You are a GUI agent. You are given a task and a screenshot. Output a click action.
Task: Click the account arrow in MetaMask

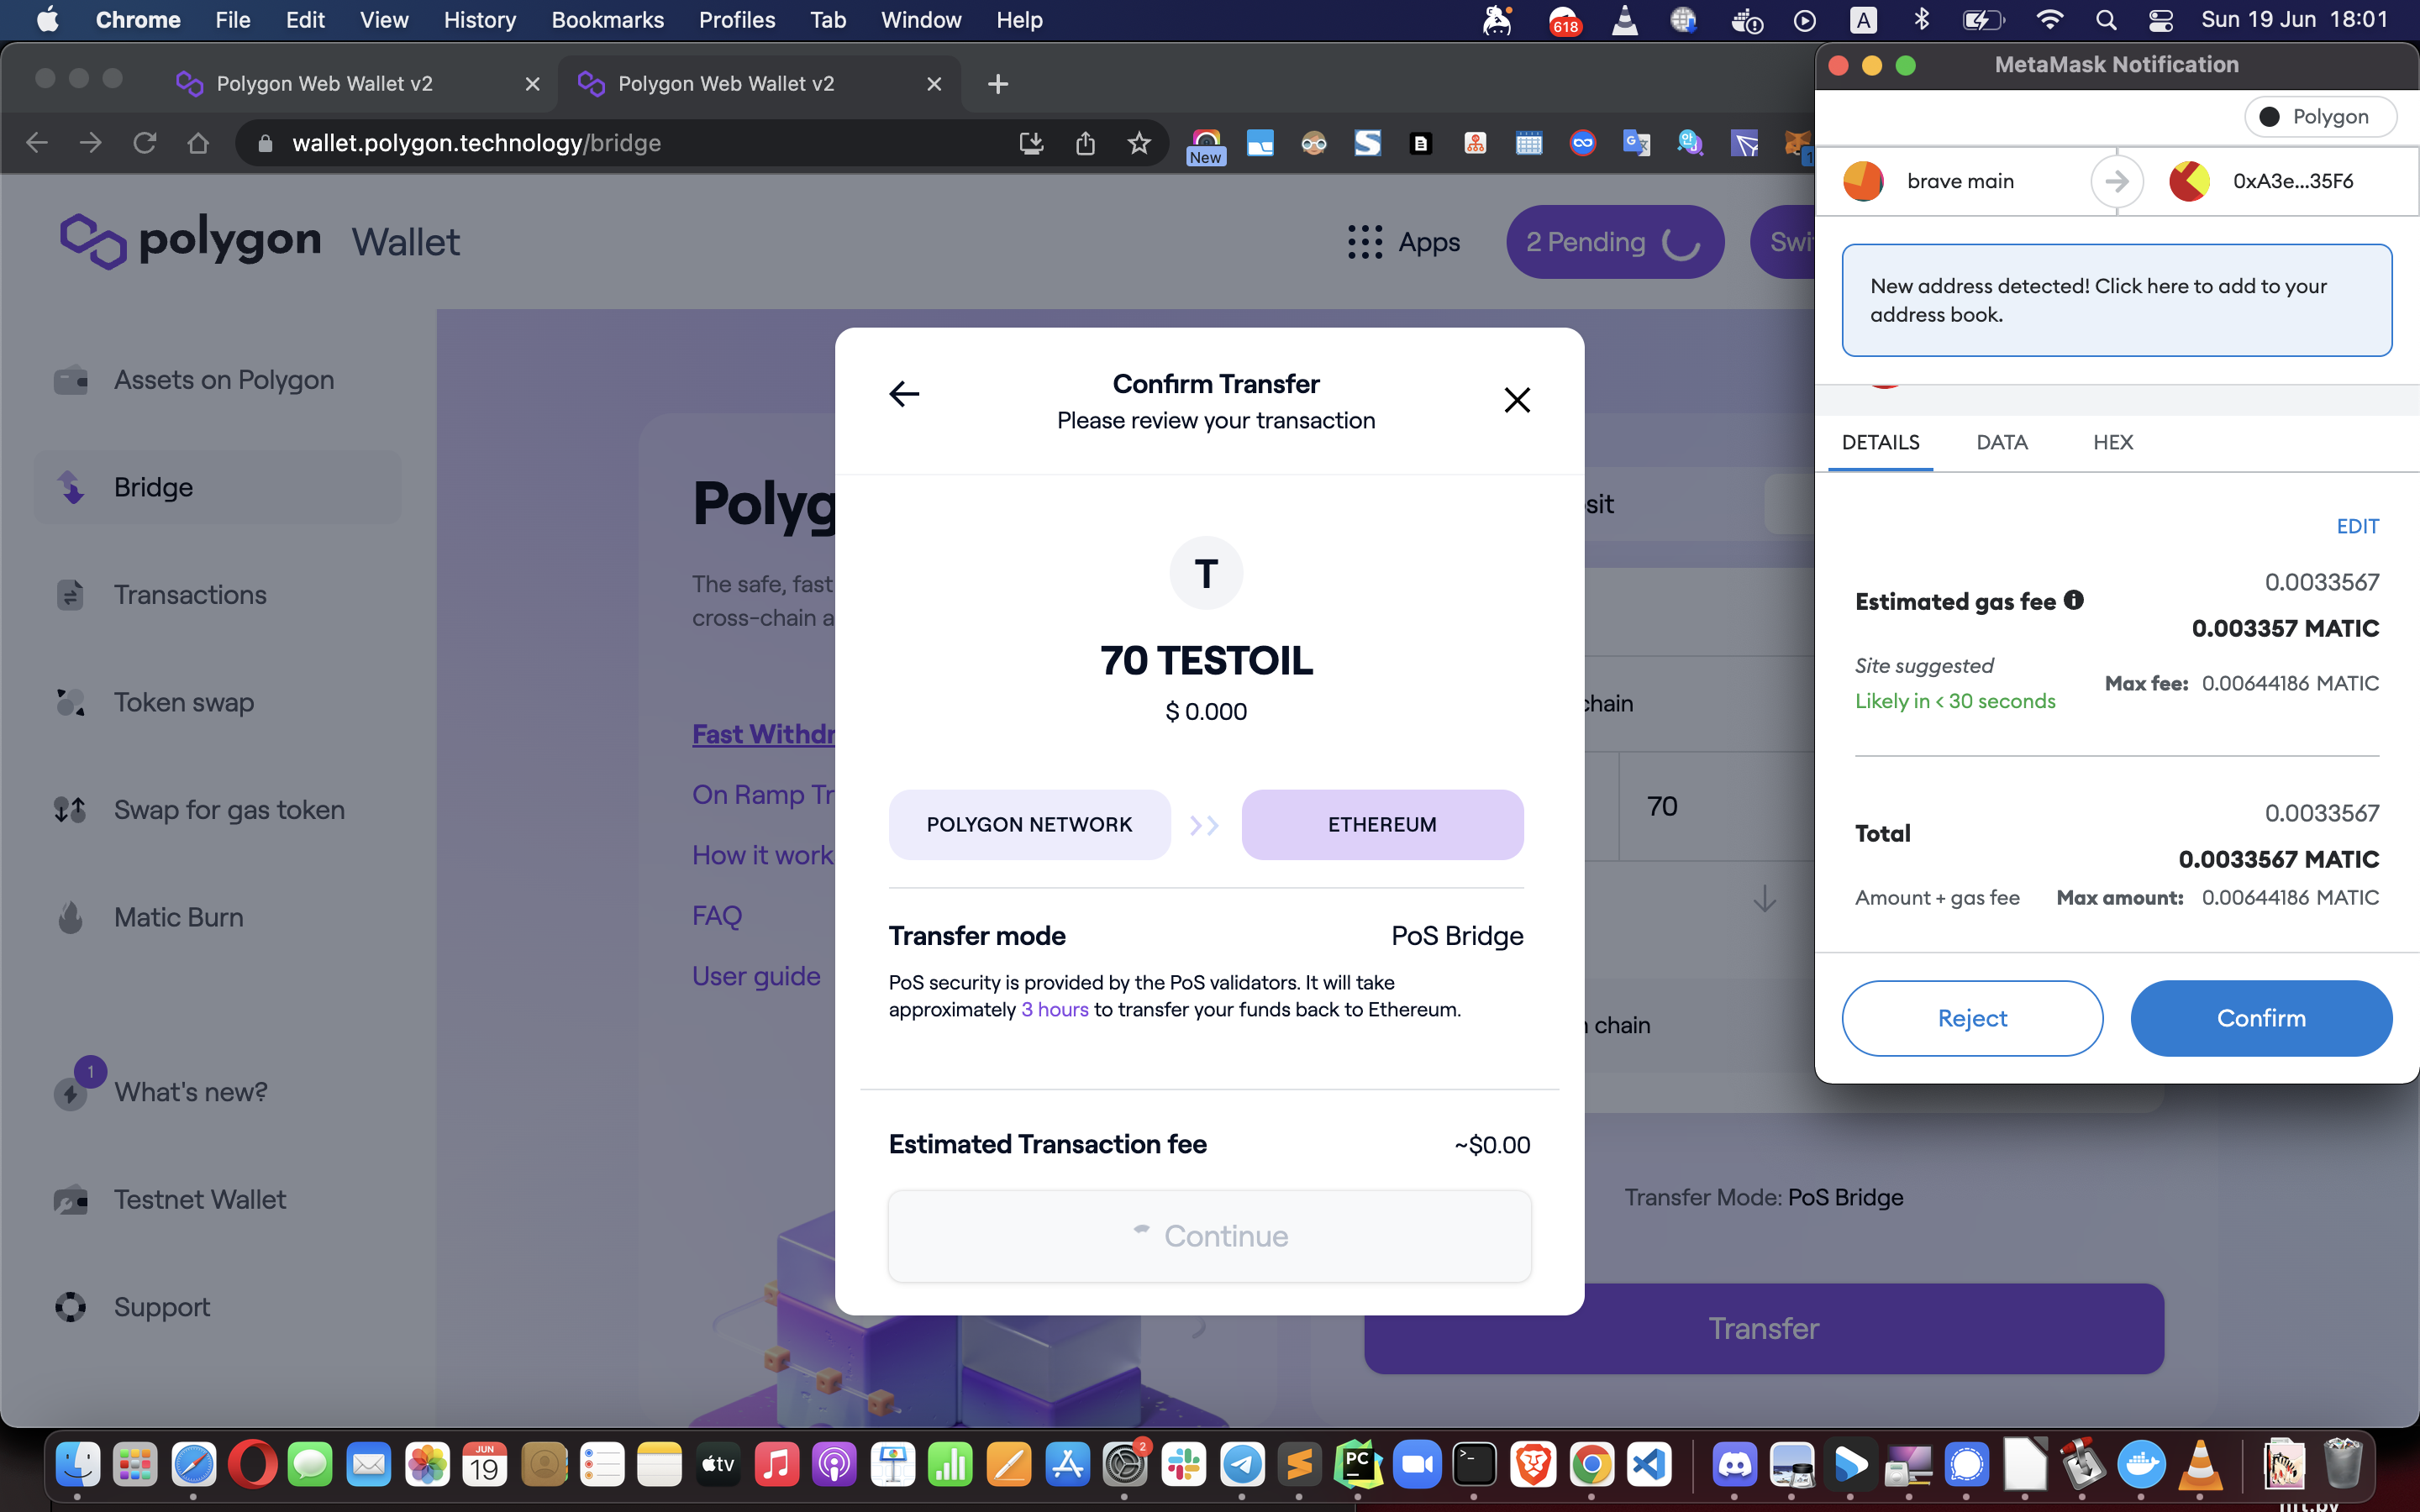[2116, 181]
